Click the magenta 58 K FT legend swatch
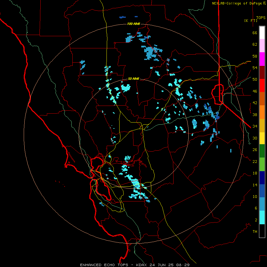 (x=262, y=59)
